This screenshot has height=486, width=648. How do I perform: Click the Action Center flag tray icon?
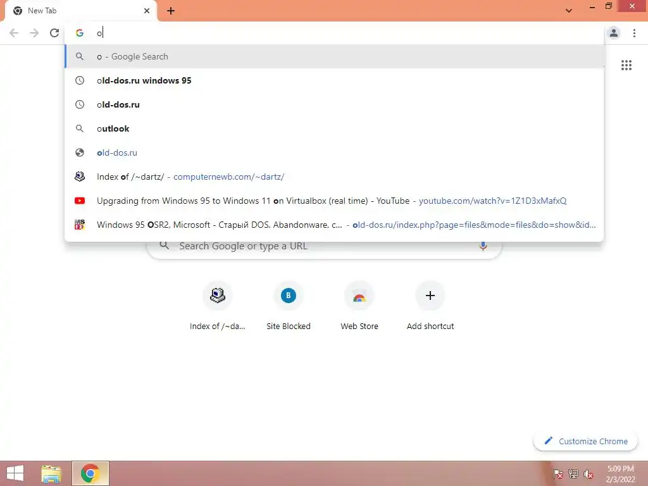click(x=558, y=474)
